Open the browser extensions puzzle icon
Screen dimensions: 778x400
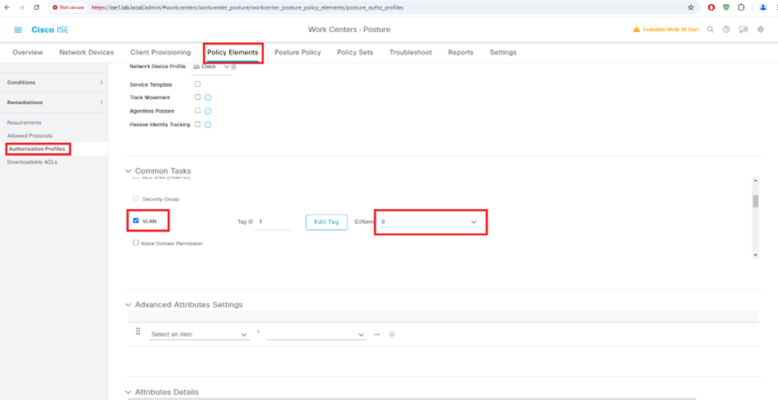pos(741,7)
